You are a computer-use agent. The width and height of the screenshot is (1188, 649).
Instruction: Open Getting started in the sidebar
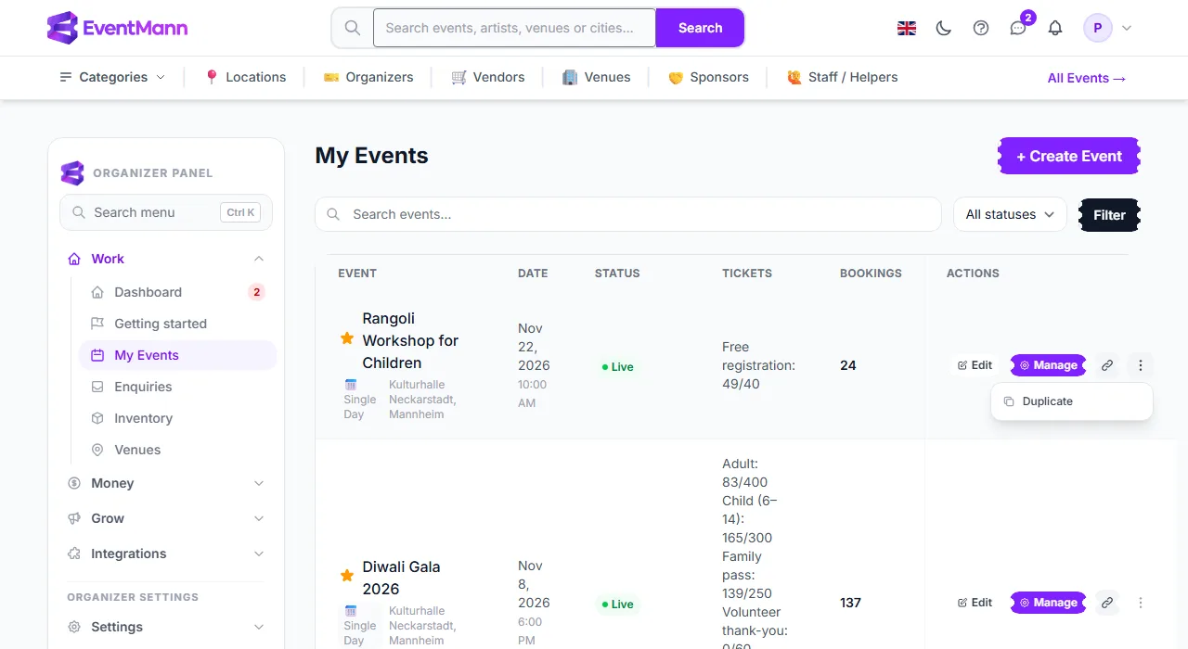177,324
